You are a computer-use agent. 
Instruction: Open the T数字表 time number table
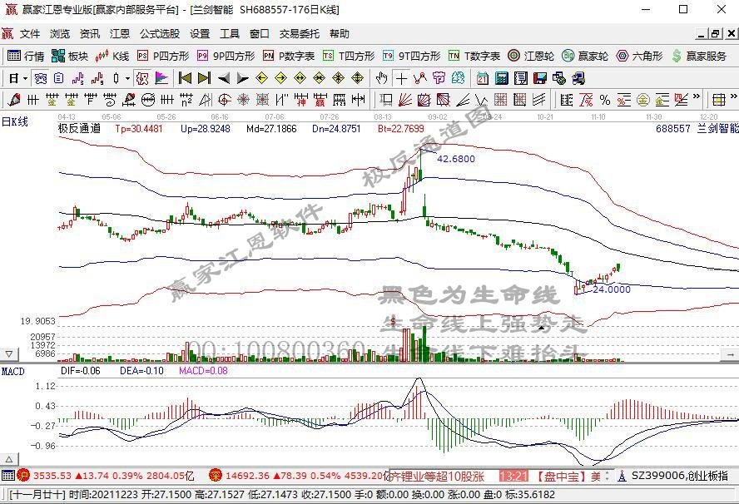[474, 56]
